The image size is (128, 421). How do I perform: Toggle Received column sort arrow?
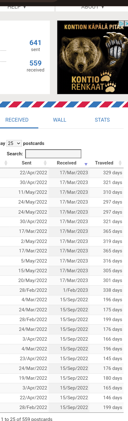click(x=86, y=164)
